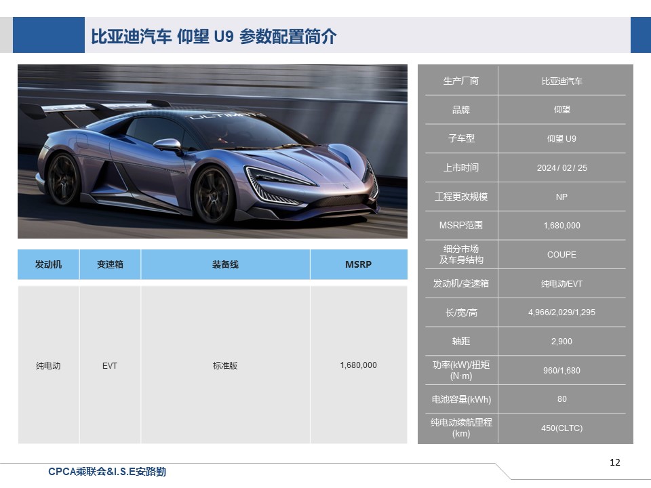Click the MSRP column header
651x488 pixels.
click(359, 264)
